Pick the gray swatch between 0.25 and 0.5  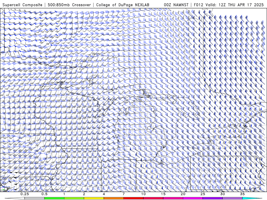35,198
